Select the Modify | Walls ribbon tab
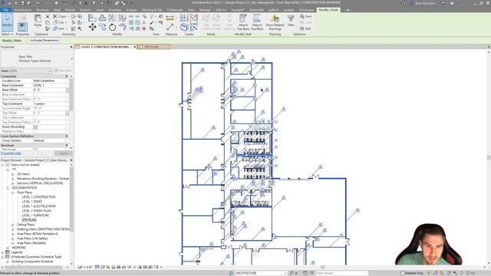The width and height of the screenshot is (491, 276). tap(328, 10)
